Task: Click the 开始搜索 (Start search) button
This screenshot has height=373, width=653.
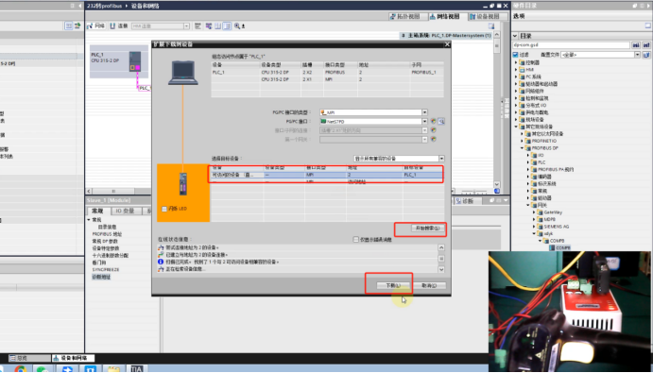Action: tap(427, 229)
